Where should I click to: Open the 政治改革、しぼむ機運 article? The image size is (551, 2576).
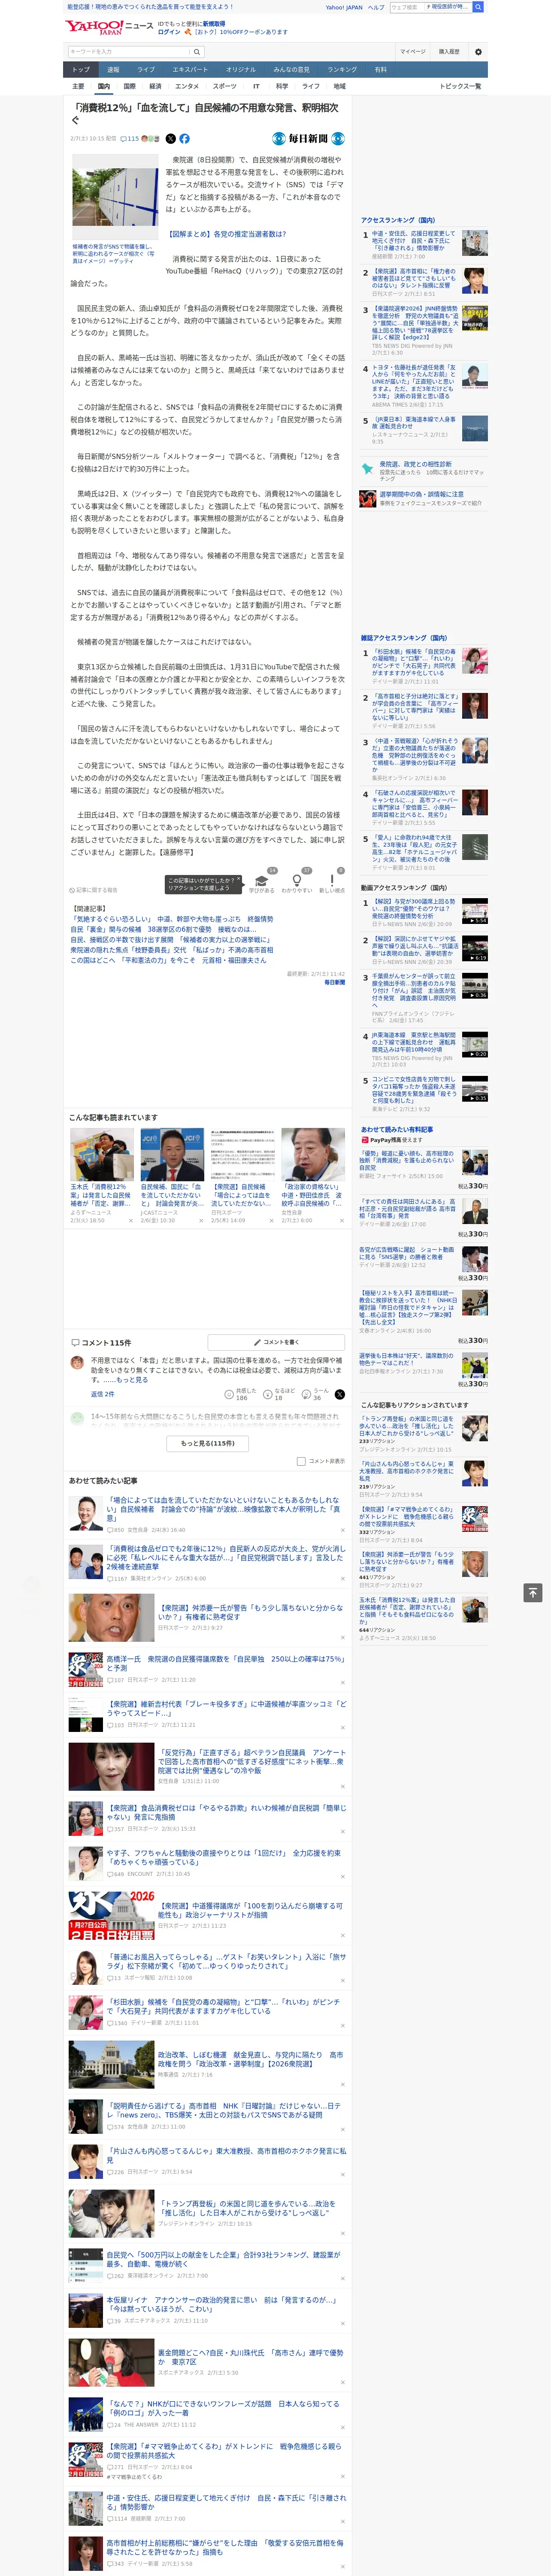(x=251, y=2059)
